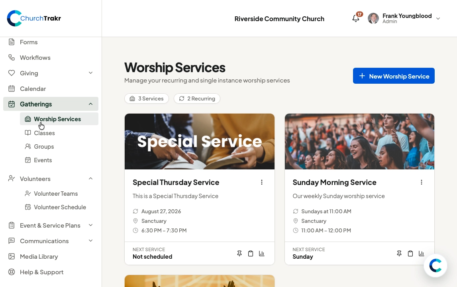This screenshot has width=457, height=287.
Task: Click Frank Youngblood's profile avatar
Action: tap(373, 18)
